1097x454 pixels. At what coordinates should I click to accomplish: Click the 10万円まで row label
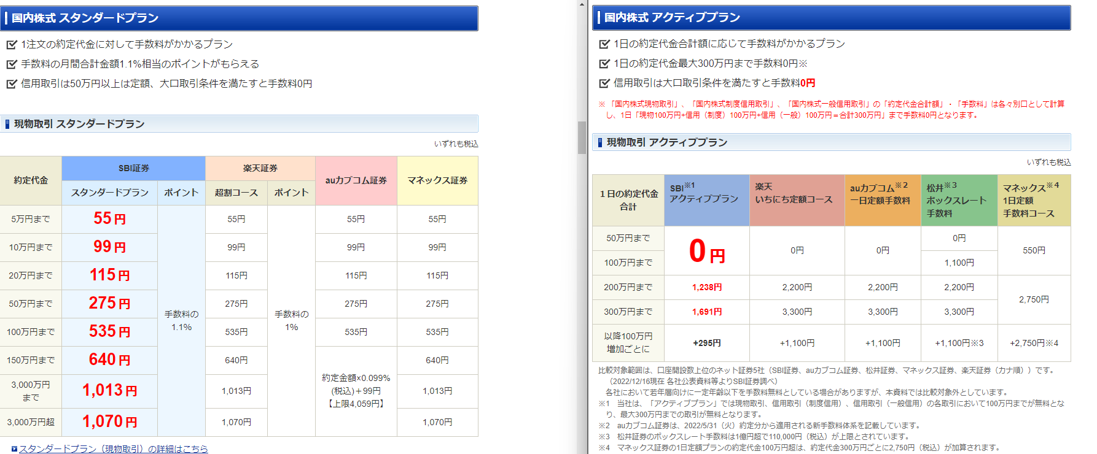(31, 247)
